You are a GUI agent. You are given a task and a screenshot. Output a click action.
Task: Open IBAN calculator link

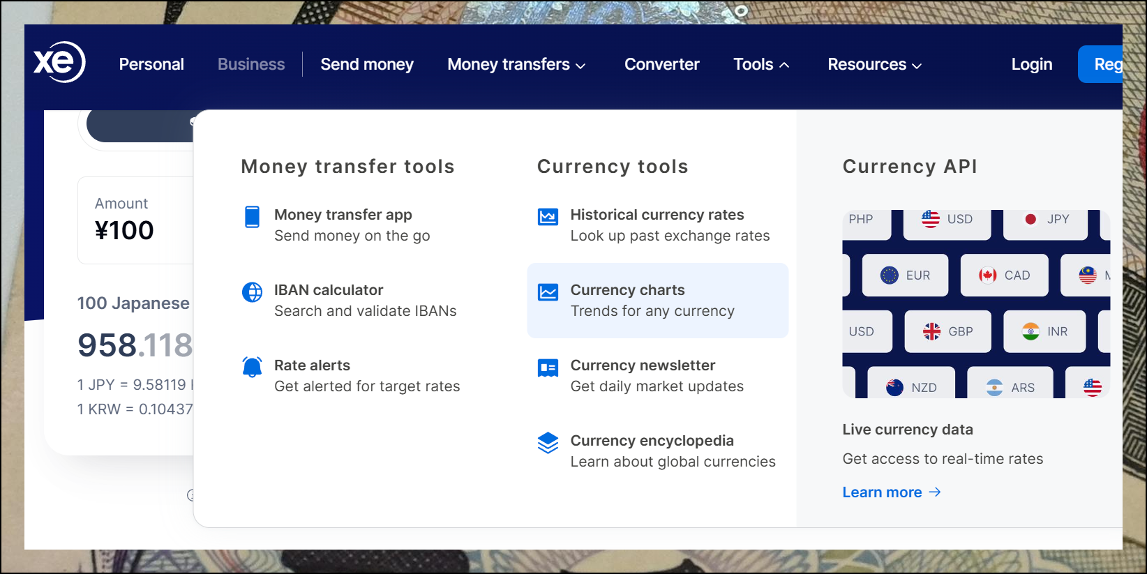click(329, 290)
